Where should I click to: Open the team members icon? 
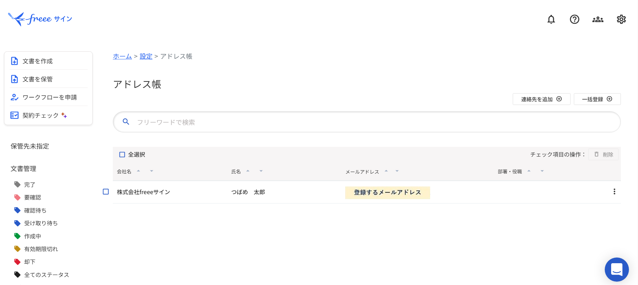pyautogui.click(x=598, y=19)
